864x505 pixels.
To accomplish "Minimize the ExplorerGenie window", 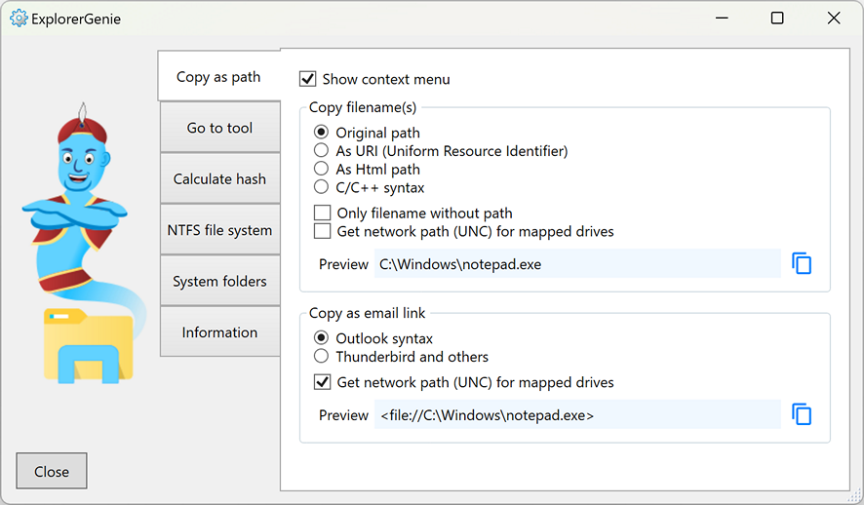I will tap(722, 19).
